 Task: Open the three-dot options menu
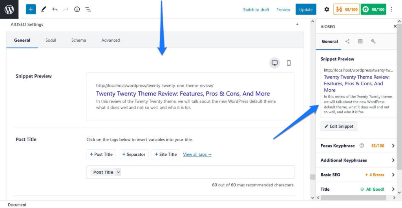(x=391, y=9)
